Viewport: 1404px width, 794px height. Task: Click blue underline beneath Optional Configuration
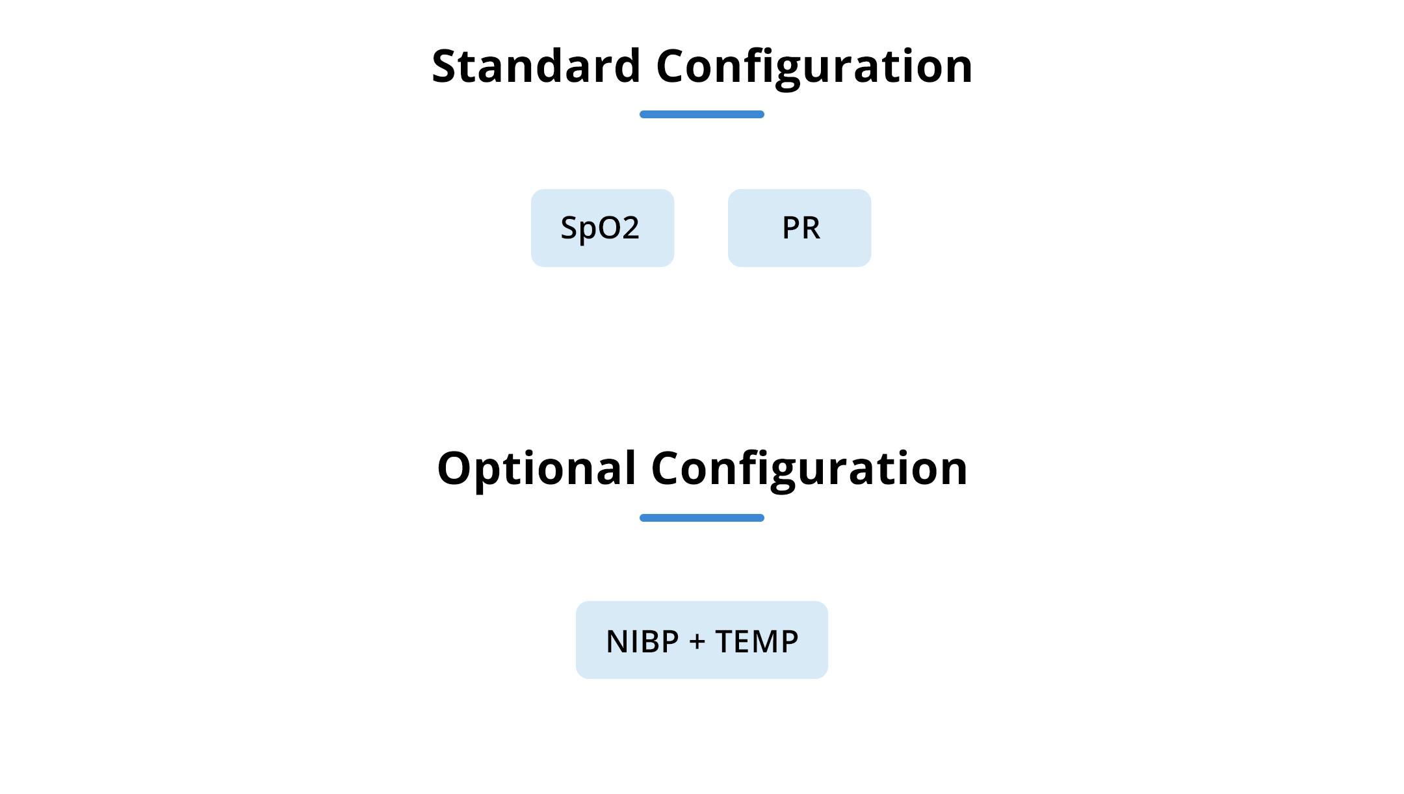(x=701, y=518)
